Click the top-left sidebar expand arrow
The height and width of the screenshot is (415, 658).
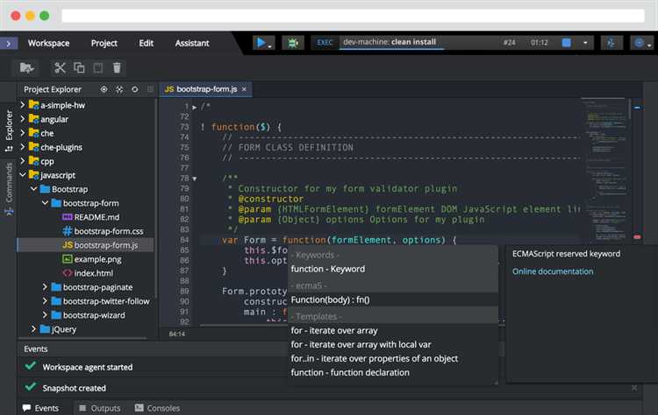click(9, 44)
